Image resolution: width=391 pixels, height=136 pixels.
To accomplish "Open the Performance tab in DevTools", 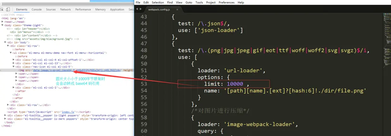I will 83,9.
